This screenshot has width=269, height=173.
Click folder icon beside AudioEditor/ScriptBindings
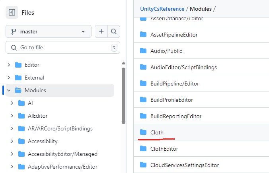[x=143, y=67]
